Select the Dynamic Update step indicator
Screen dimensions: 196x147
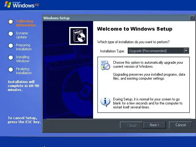click(x=11, y=34)
